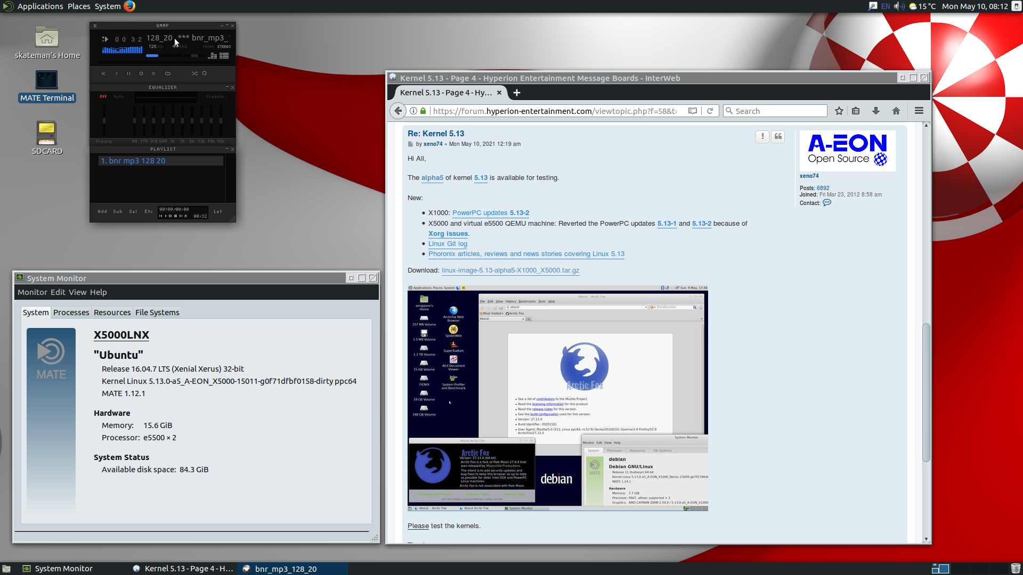
Task: Click the Firefox launcher in the top panel
Action: [x=129, y=6]
